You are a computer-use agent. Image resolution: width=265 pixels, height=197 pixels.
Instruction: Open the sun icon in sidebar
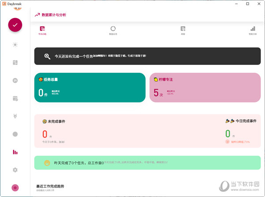(x=15, y=45)
